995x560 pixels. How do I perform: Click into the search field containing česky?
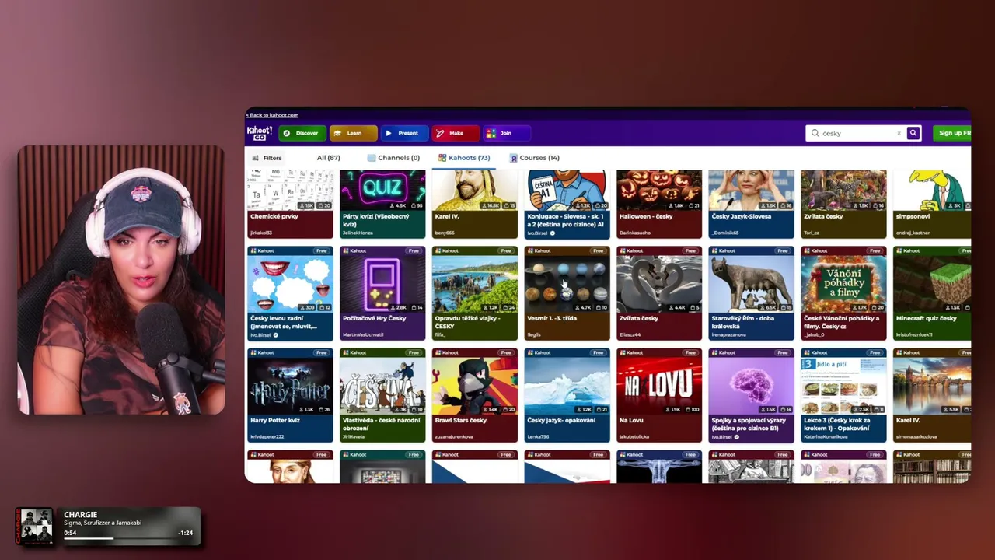[x=855, y=133]
